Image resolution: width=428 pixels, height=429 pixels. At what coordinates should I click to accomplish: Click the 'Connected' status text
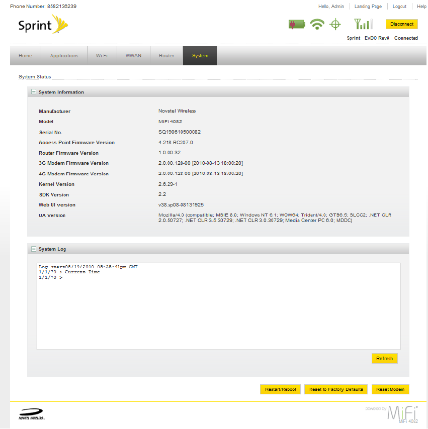tap(406, 38)
